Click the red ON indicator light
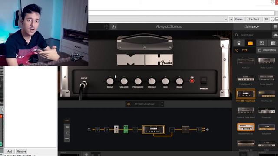 point(192,81)
